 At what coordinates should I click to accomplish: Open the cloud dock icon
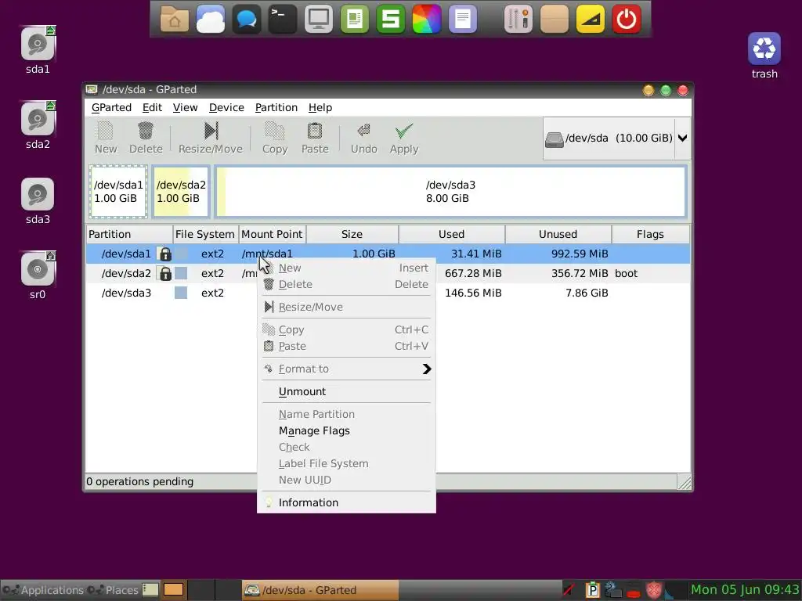[210, 20]
